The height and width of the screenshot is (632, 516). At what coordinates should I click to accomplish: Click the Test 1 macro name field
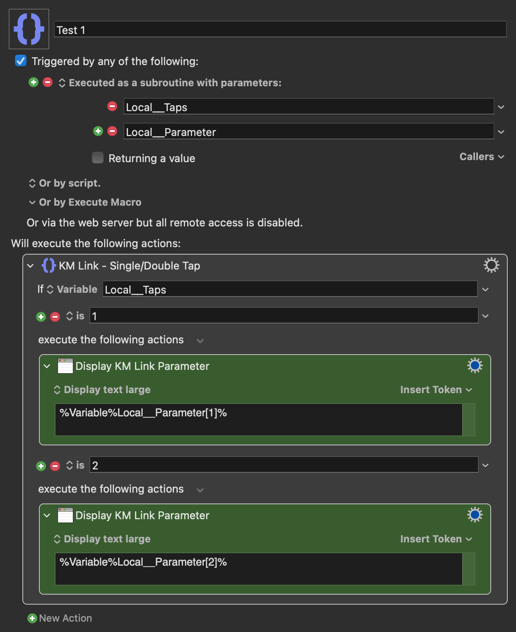point(280,29)
